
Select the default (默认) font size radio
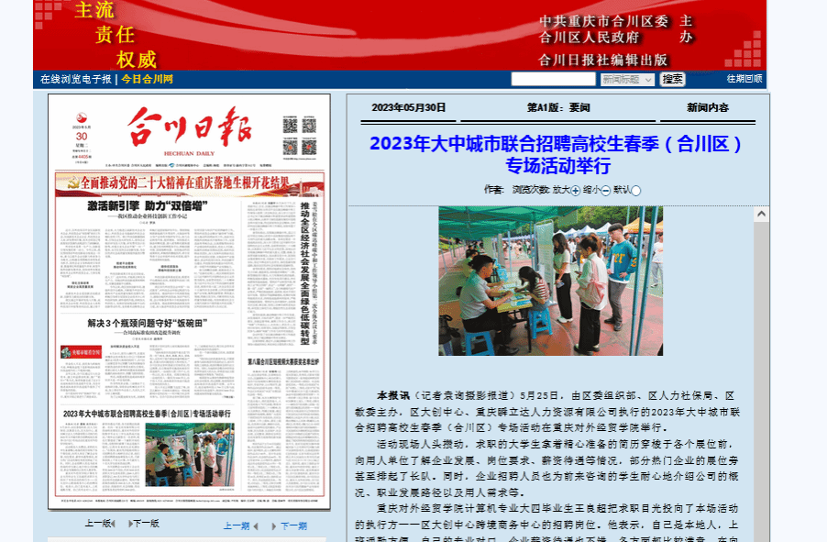[x=636, y=191]
